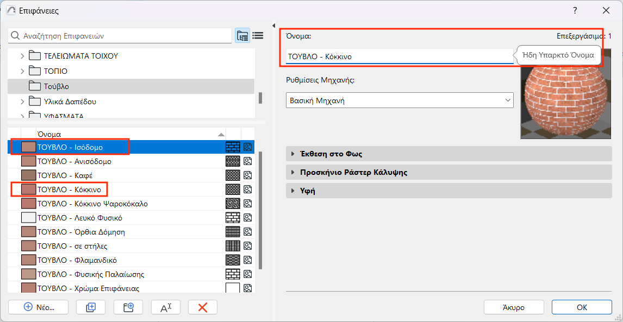
Task: Click hatch icon of ΤΟΥΒΛΟ - σε στήλες
Action: click(x=233, y=246)
